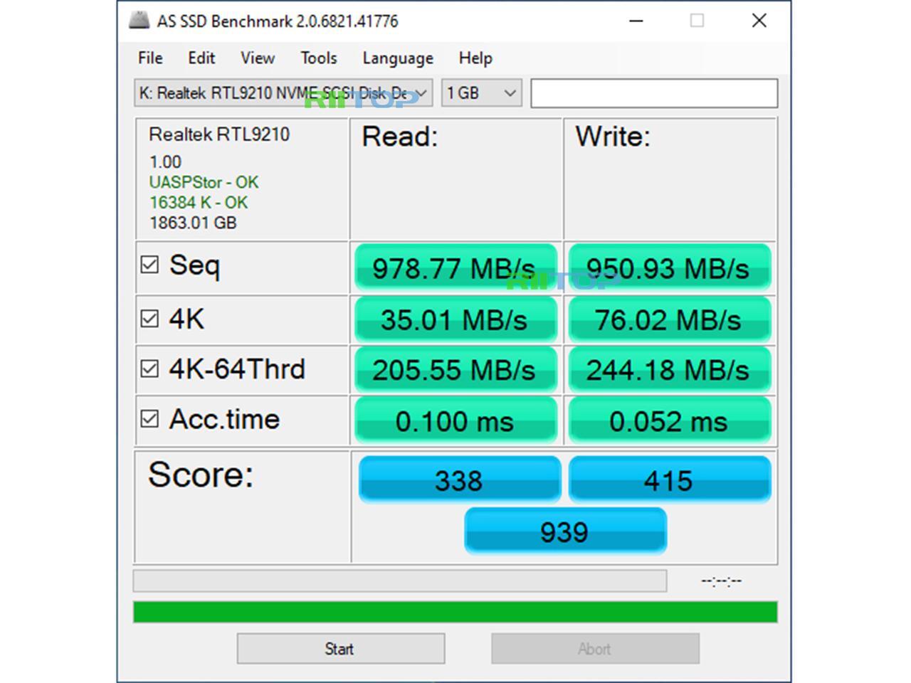
Task: Click the empty text field beside 1 GB
Action: 654,93
